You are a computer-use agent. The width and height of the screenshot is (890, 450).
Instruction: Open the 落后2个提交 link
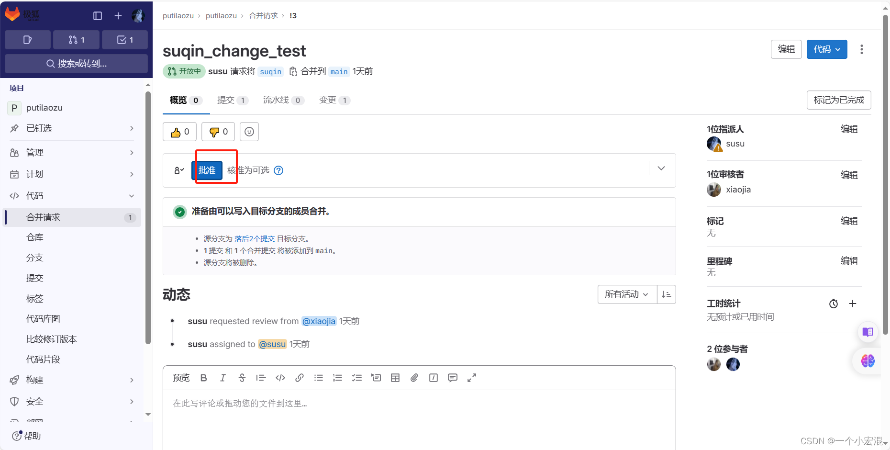click(x=255, y=238)
